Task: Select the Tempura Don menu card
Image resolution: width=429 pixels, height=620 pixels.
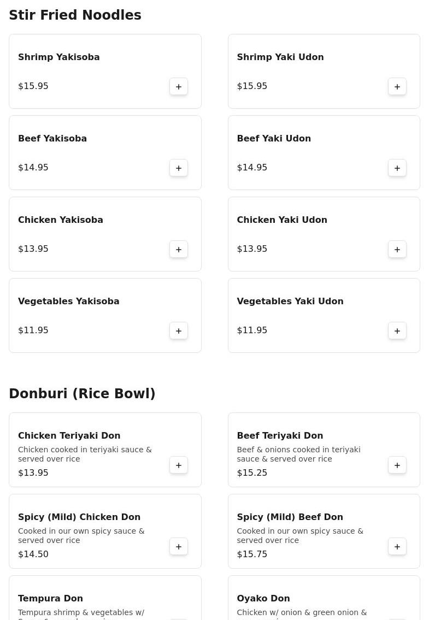Action: click(105, 598)
